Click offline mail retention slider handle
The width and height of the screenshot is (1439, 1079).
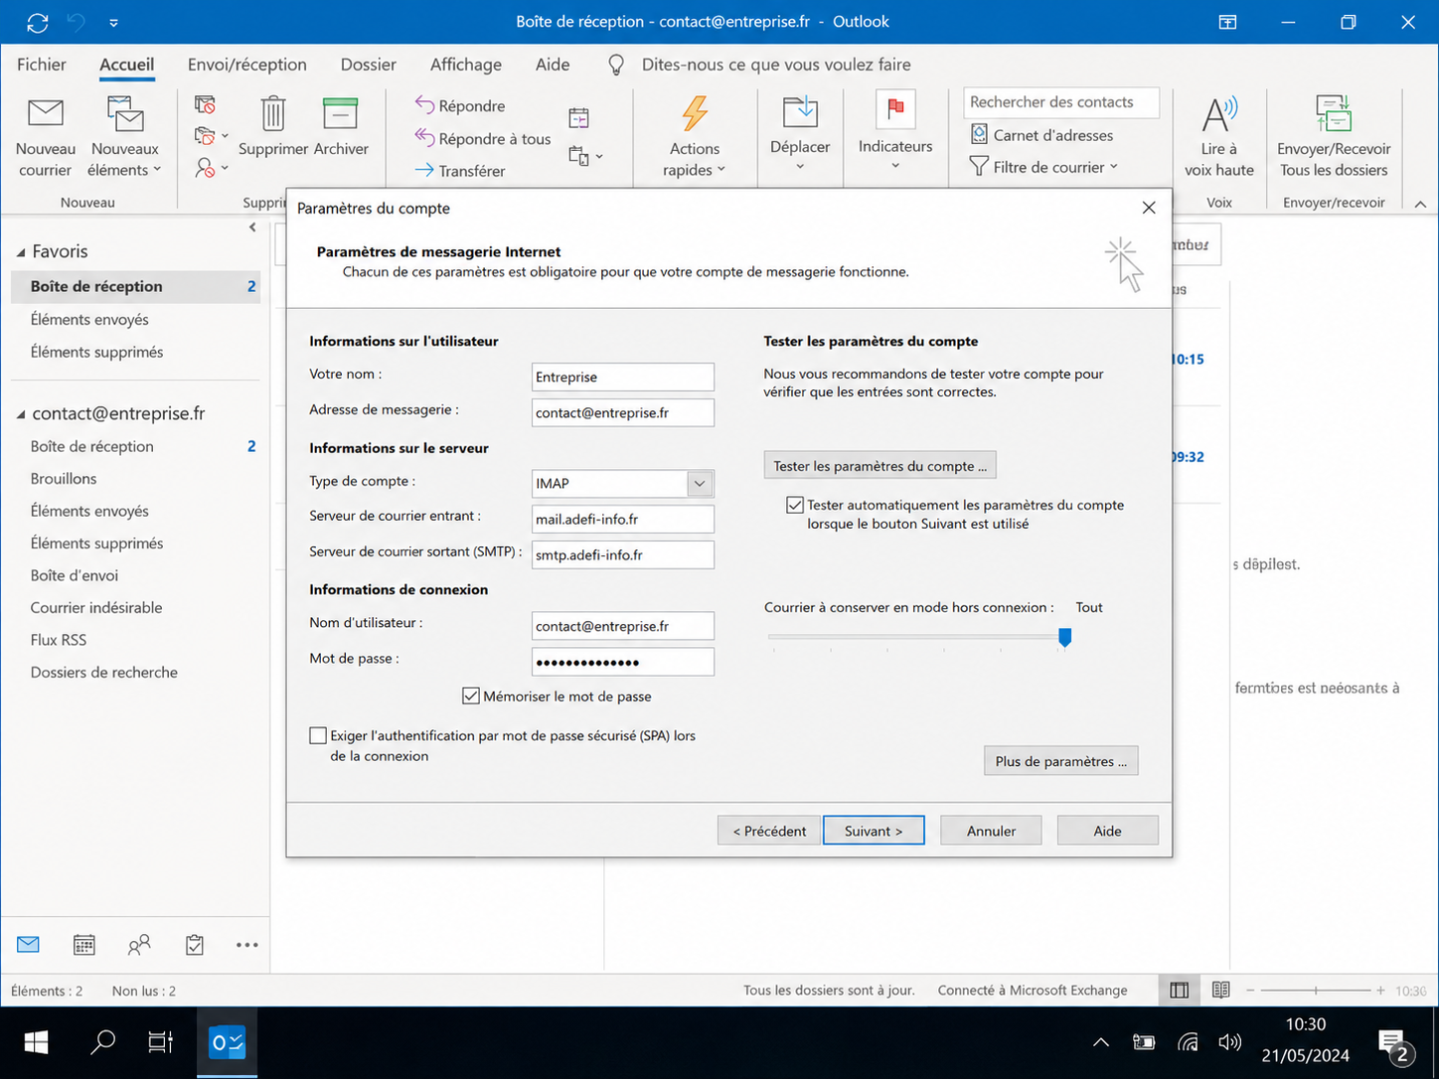coord(1064,637)
